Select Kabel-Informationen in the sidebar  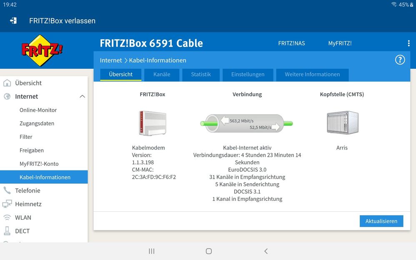click(44, 177)
